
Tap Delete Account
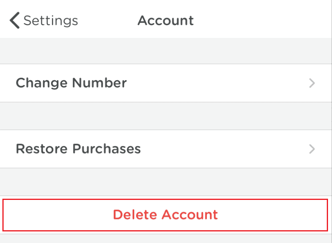[x=166, y=215]
